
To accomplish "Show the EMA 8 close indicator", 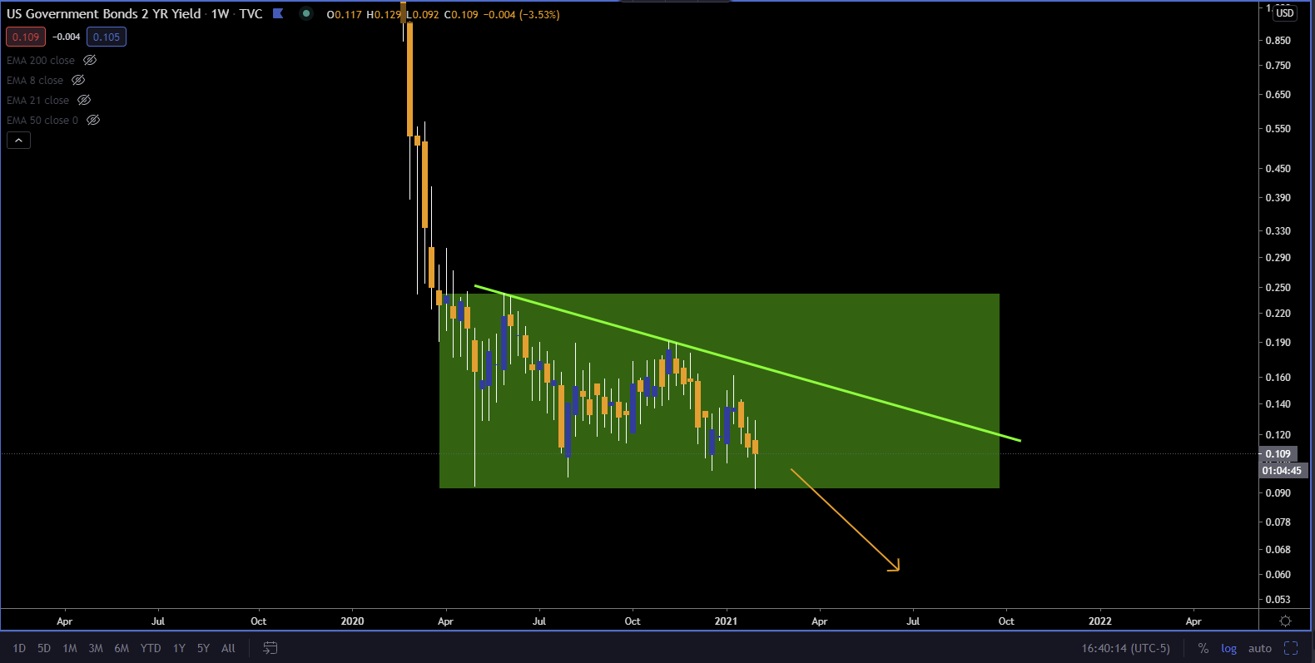I will [x=78, y=81].
